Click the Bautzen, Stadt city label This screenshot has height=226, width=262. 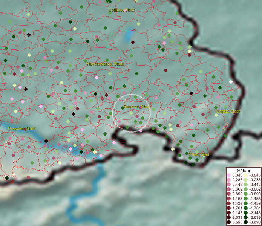point(137,107)
